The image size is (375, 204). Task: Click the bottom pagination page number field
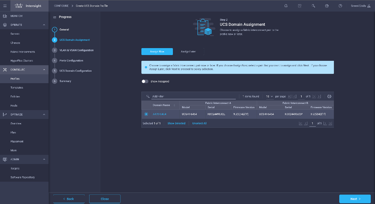coord(312,123)
